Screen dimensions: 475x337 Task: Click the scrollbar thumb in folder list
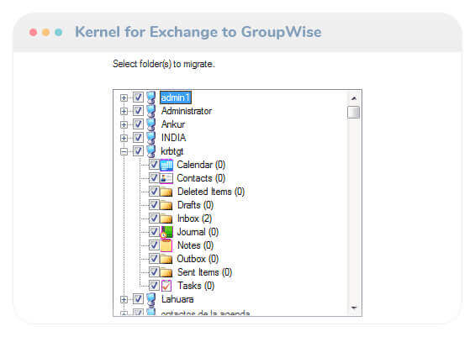[x=353, y=113]
